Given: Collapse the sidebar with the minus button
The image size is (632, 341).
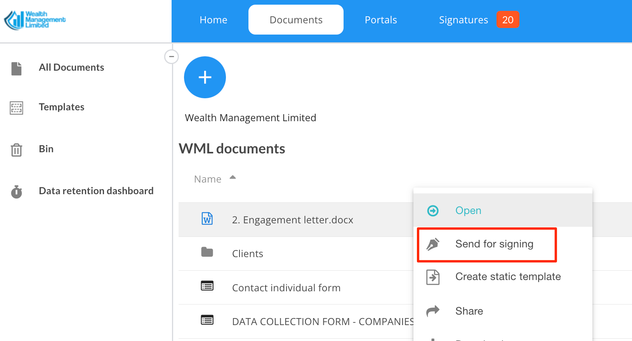Looking at the screenshot, I should pyautogui.click(x=171, y=57).
